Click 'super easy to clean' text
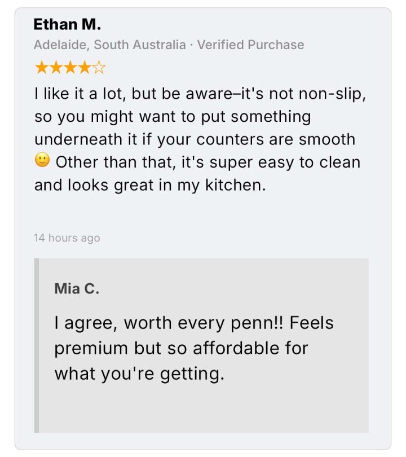The height and width of the screenshot is (457, 406). (285, 162)
